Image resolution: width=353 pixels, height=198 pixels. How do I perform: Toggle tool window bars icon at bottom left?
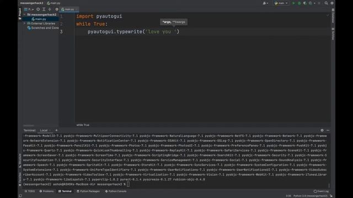pyautogui.click(x=20, y=196)
